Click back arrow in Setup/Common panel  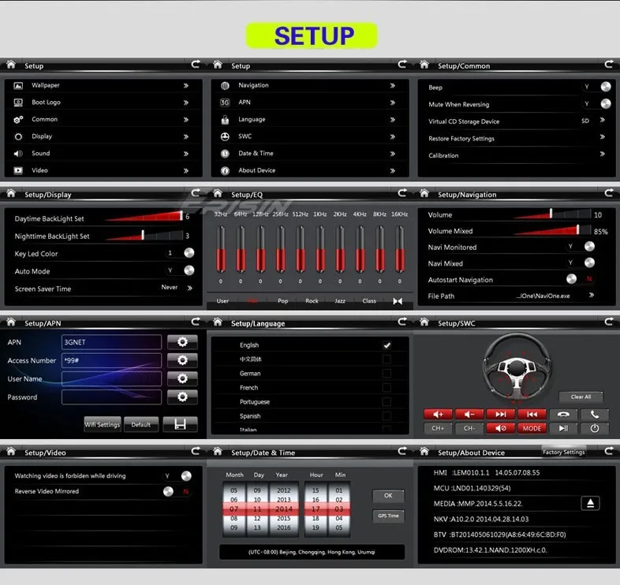coord(608,64)
